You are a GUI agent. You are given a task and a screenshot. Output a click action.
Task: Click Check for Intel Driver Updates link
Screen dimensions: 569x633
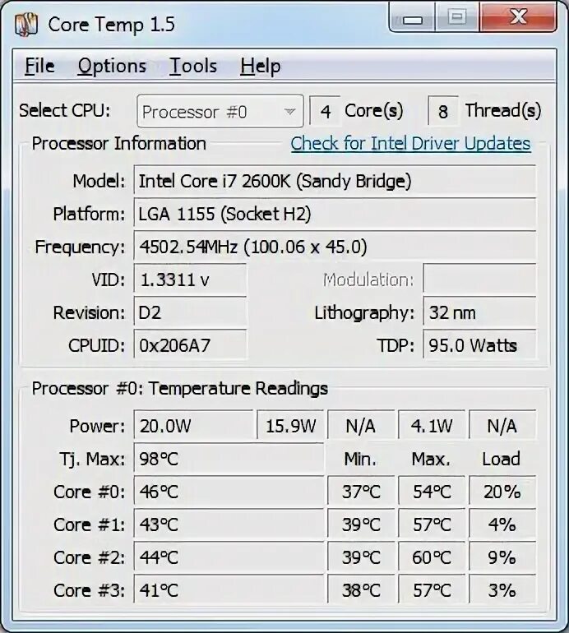pos(410,143)
